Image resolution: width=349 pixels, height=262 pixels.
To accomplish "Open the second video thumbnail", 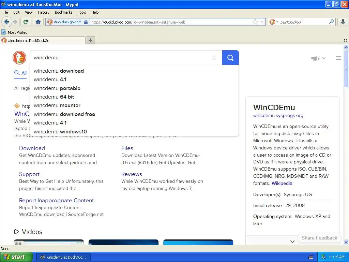I will pos(123,242).
